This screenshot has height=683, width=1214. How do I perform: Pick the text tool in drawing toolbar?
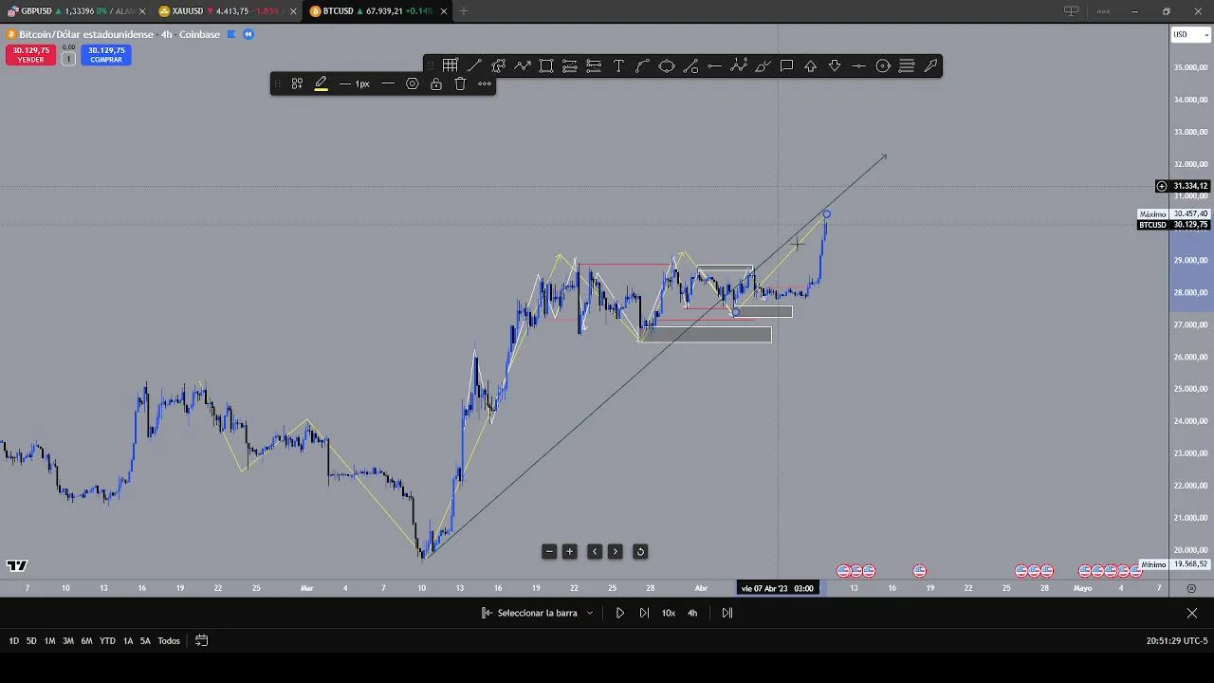tap(618, 65)
